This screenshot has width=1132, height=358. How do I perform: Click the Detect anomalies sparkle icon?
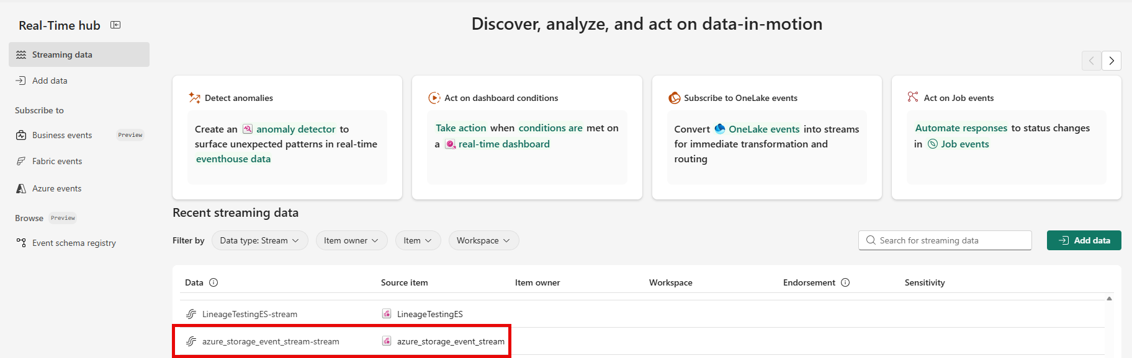[x=194, y=98]
